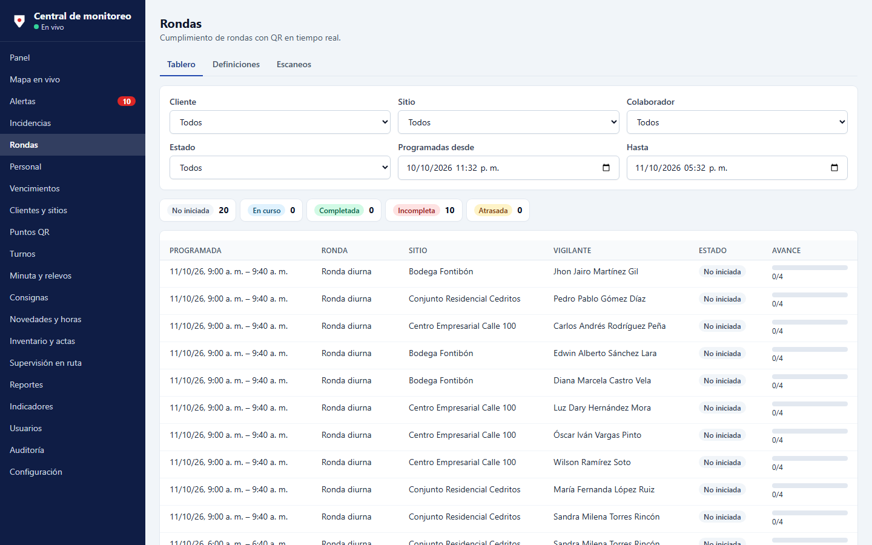Open the Definiciones tab
The width and height of the screenshot is (872, 545).
(236, 64)
